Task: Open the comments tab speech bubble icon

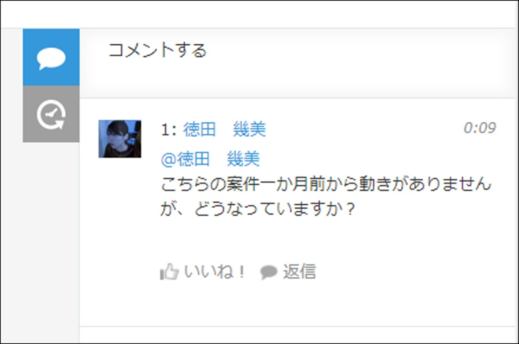Action: click(x=51, y=59)
